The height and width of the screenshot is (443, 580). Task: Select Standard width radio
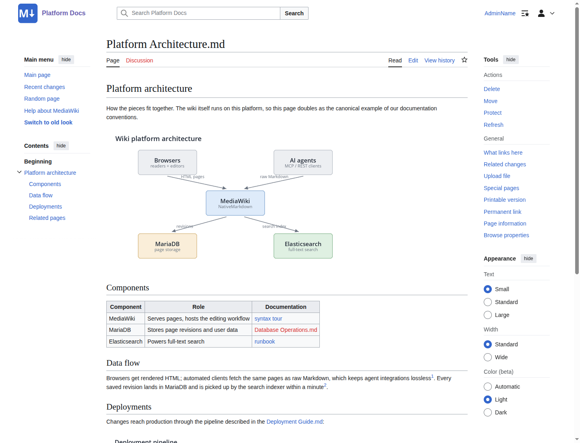(488, 344)
